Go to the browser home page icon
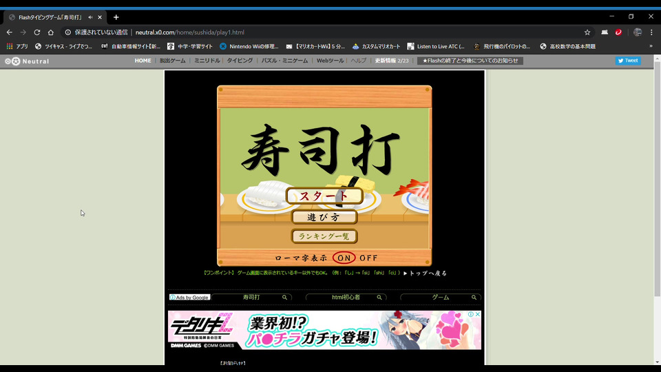This screenshot has height=372, width=661. pyautogui.click(x=50, y=32)
